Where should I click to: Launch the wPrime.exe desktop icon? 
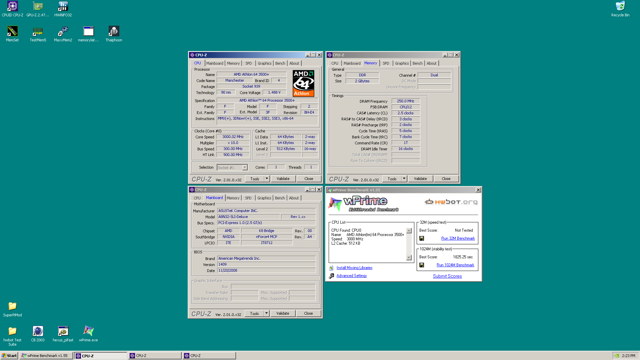pyautogui.click(x=88, y=334)
